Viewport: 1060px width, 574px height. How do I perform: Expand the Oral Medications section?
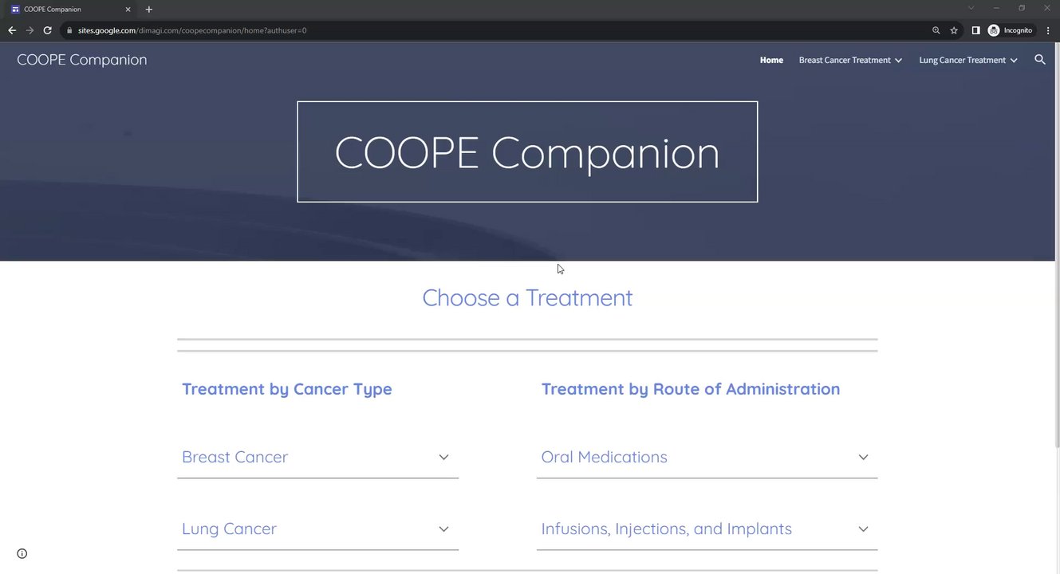[863, 457]
